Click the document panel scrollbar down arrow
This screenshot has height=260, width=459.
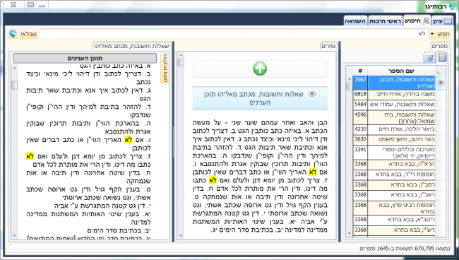tap(14, 236)
